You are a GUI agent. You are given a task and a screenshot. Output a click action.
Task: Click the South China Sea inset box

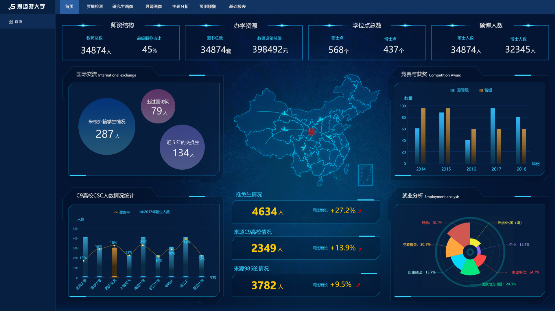(x=365, y=175)
